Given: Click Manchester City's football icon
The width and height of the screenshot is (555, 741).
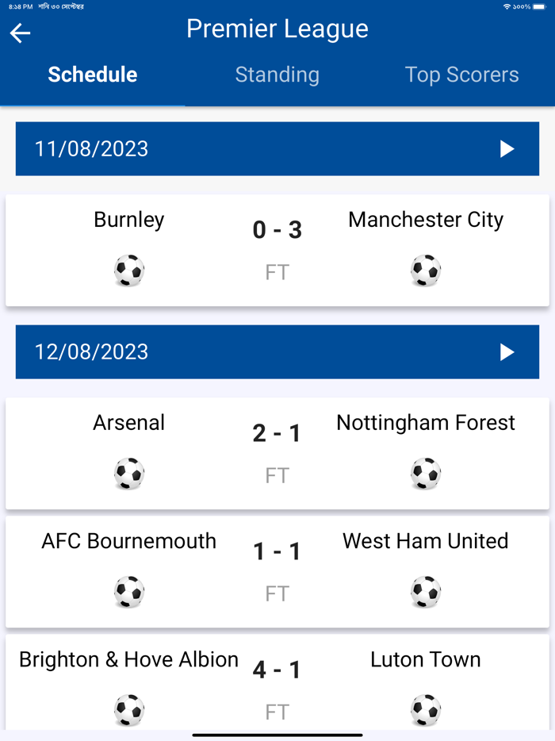Looking at the screenshot, I should [426, 270].
